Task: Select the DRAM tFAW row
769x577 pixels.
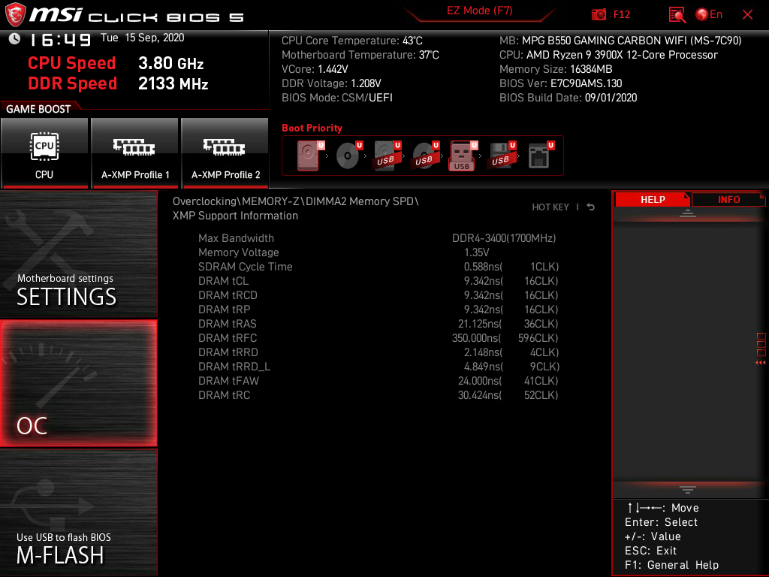Action: click(x=378, y=381)
